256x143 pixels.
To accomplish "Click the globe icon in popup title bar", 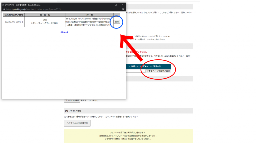I will 3,5.
